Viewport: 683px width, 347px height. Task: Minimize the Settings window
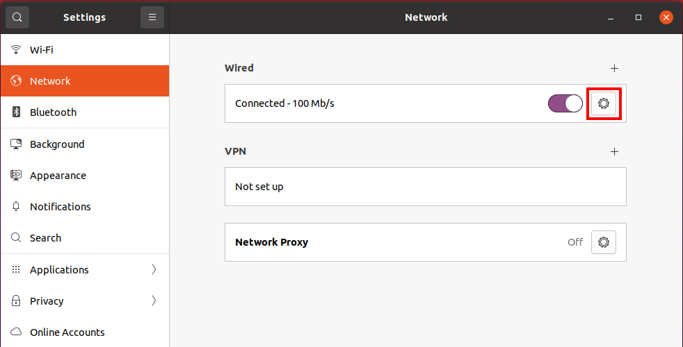click(x=611, y=17)
